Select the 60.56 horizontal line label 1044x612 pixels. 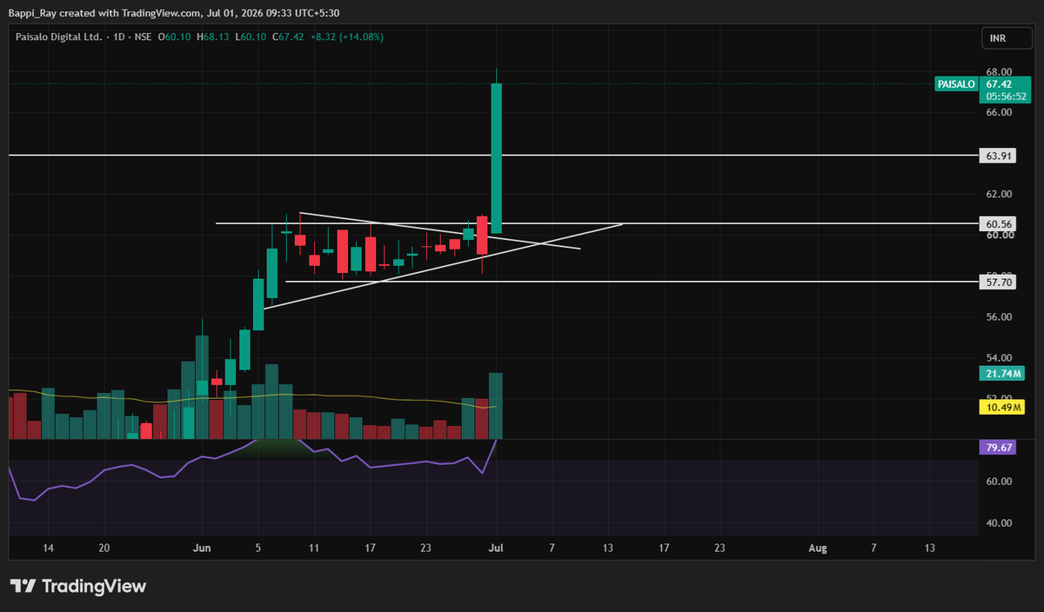pos(997,223)
